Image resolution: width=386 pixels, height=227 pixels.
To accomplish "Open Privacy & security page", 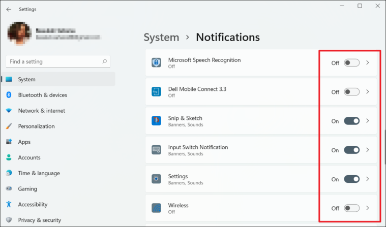I will tap(58, 220).
